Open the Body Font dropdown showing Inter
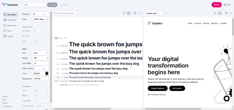 [x=40, y=53]
